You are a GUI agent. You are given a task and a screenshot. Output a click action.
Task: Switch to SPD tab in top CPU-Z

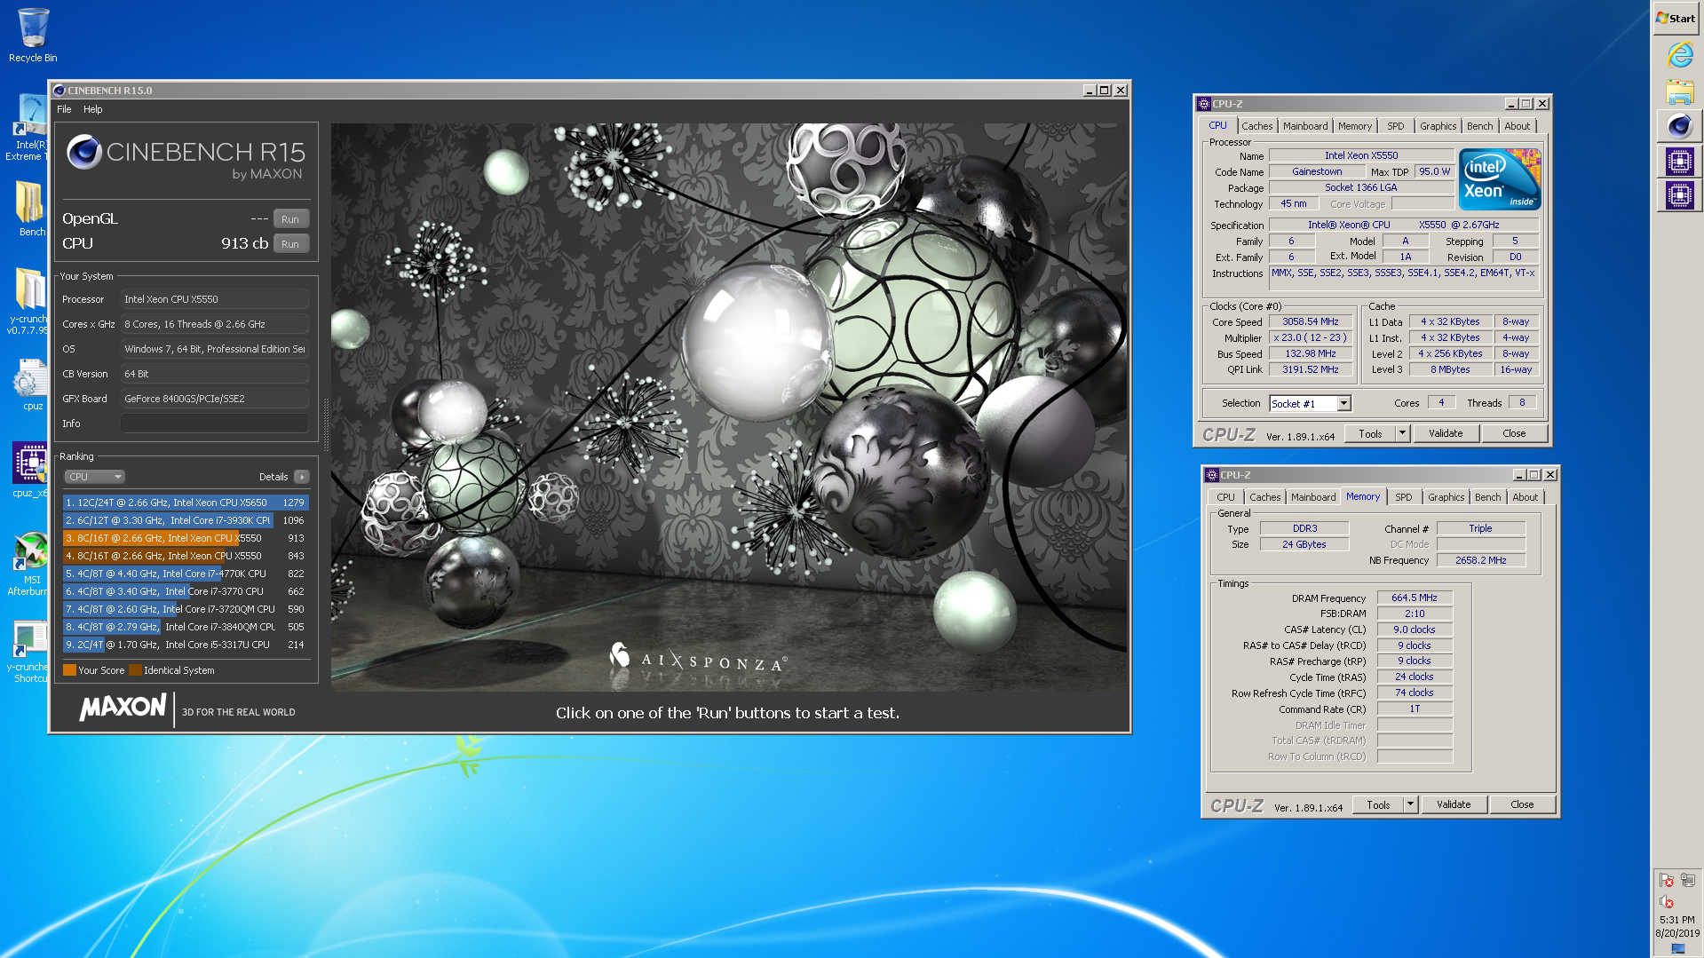1396,126
